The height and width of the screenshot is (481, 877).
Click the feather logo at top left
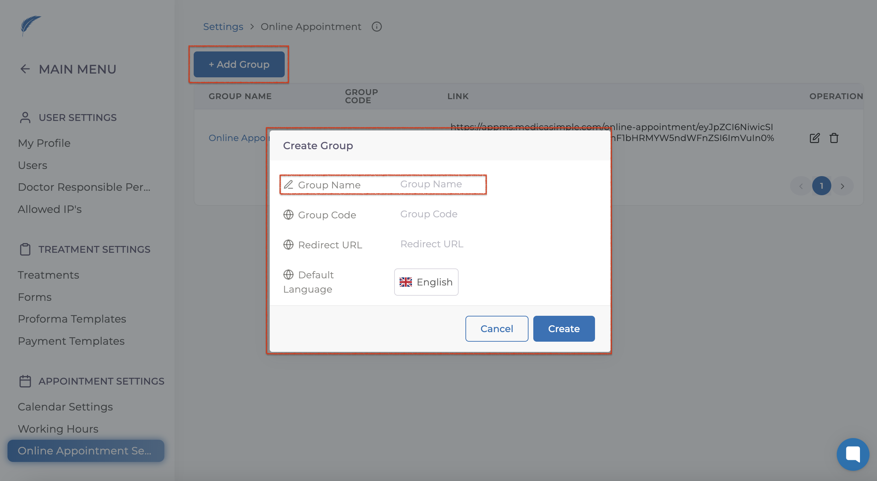(x=30, y=25)
